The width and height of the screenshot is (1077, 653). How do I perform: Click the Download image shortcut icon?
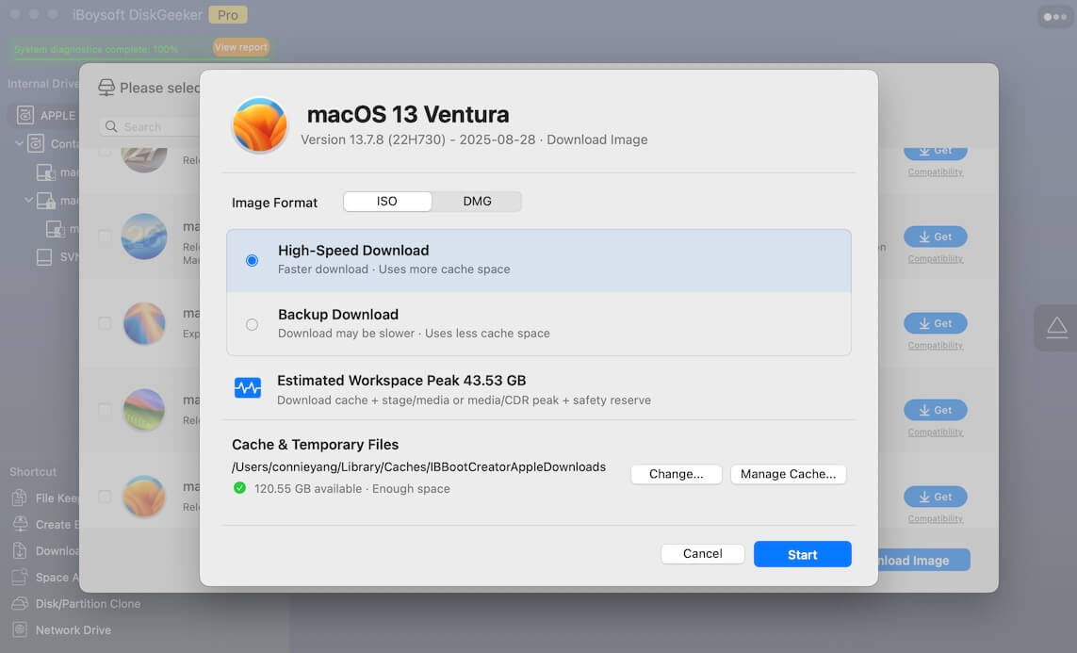[x=20, y=550]
